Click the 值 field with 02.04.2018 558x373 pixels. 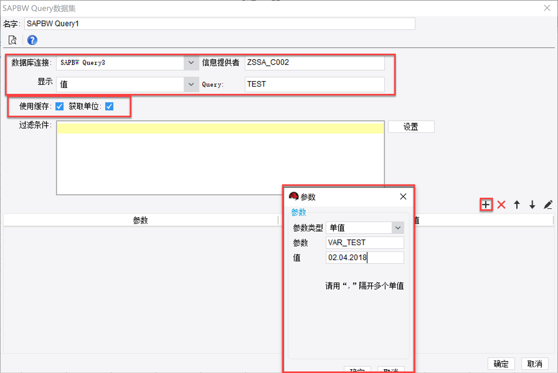(365, 258)
